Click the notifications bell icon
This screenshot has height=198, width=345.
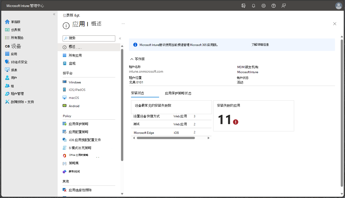(x=253, y=6)
